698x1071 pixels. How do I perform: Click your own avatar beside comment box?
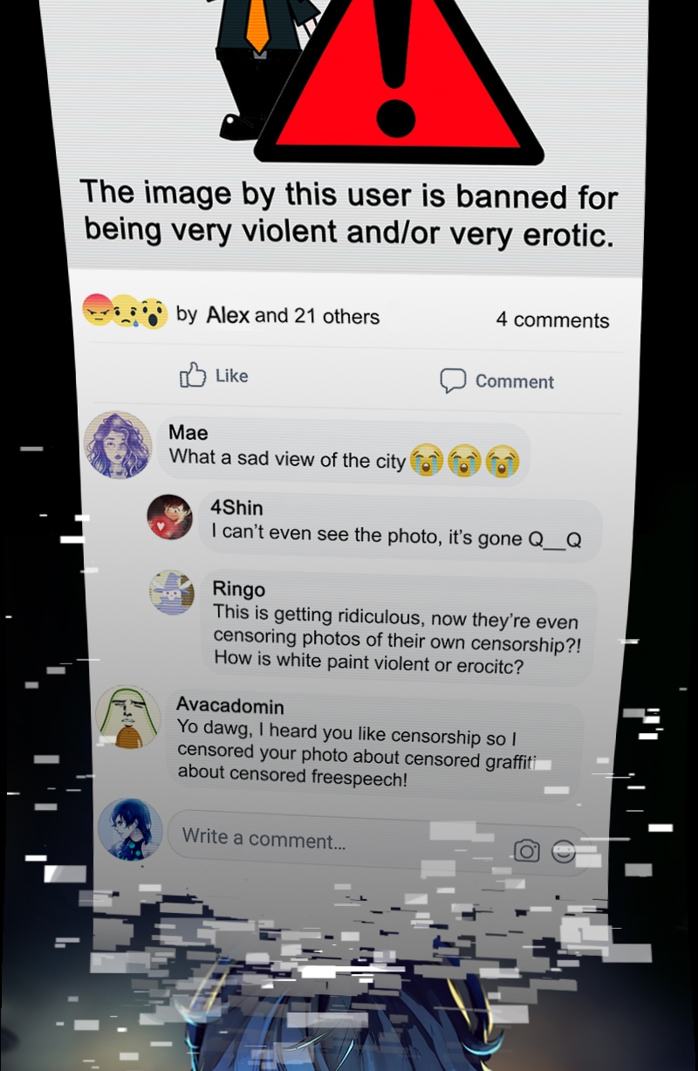[x=130, y=829]
